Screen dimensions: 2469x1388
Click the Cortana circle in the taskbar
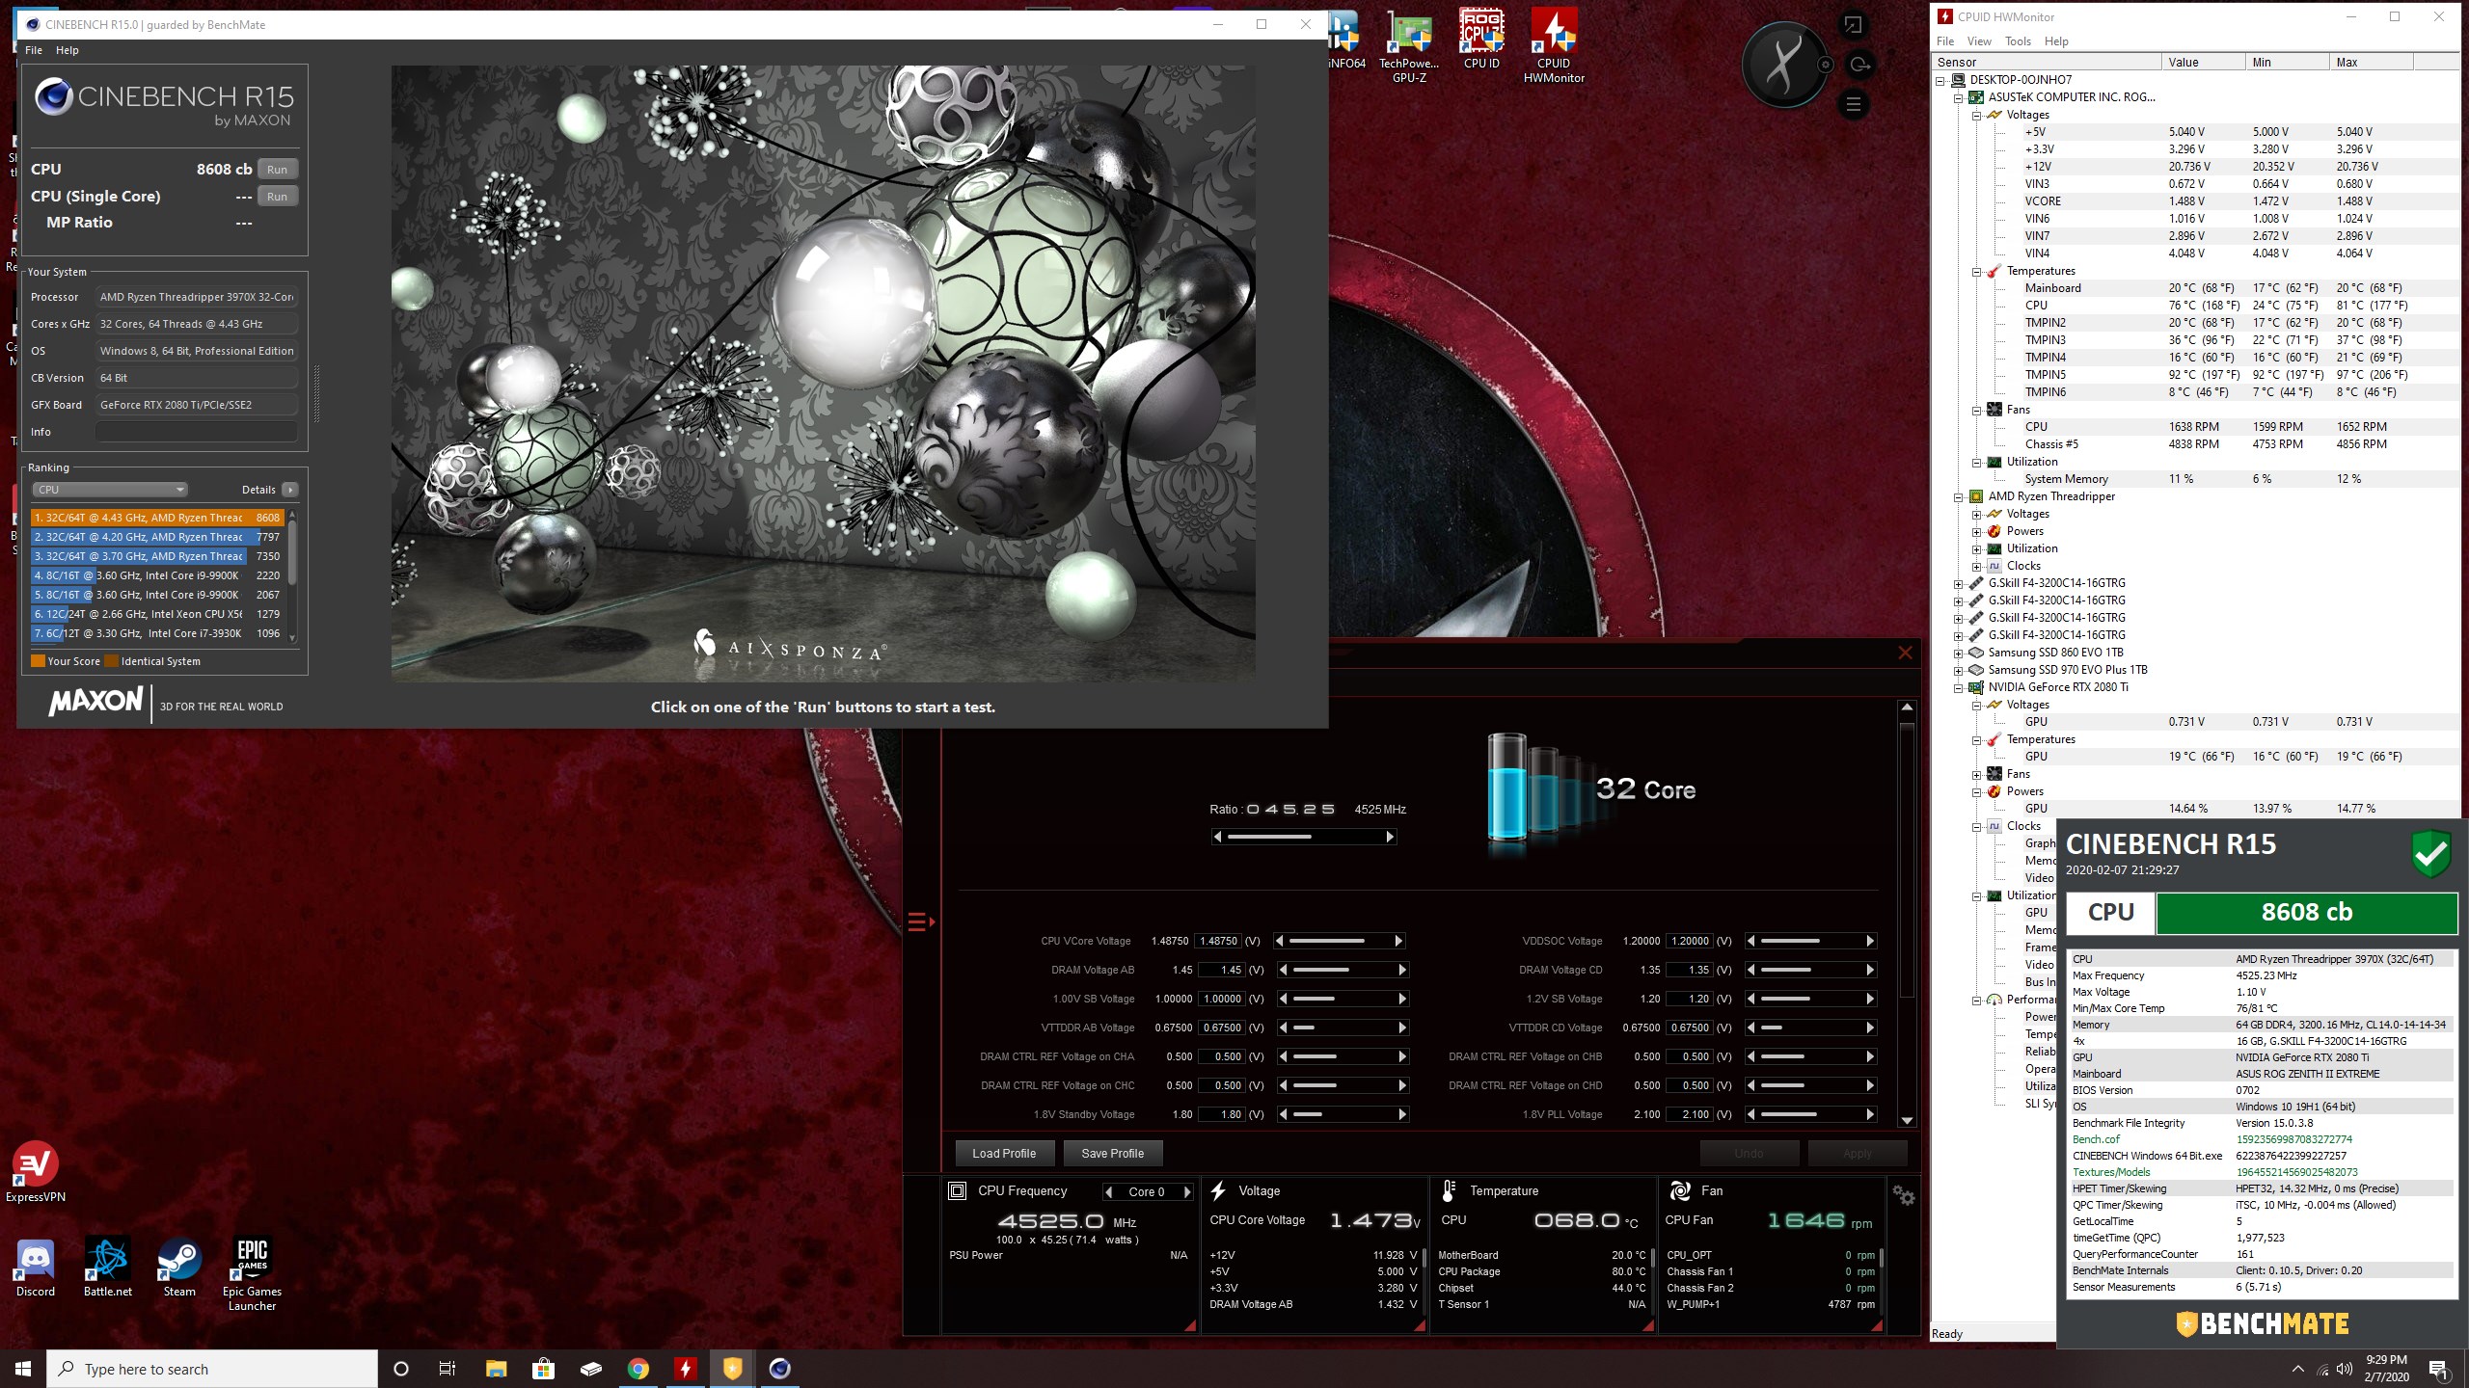(x=401, y=1369)
